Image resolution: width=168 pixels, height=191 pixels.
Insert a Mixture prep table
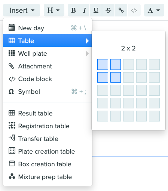[x=47, y=177]
